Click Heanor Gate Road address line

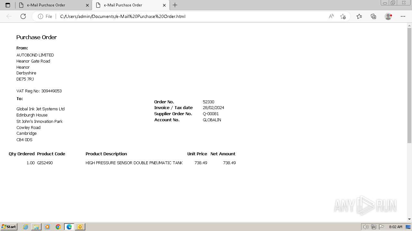pos(33,61)
